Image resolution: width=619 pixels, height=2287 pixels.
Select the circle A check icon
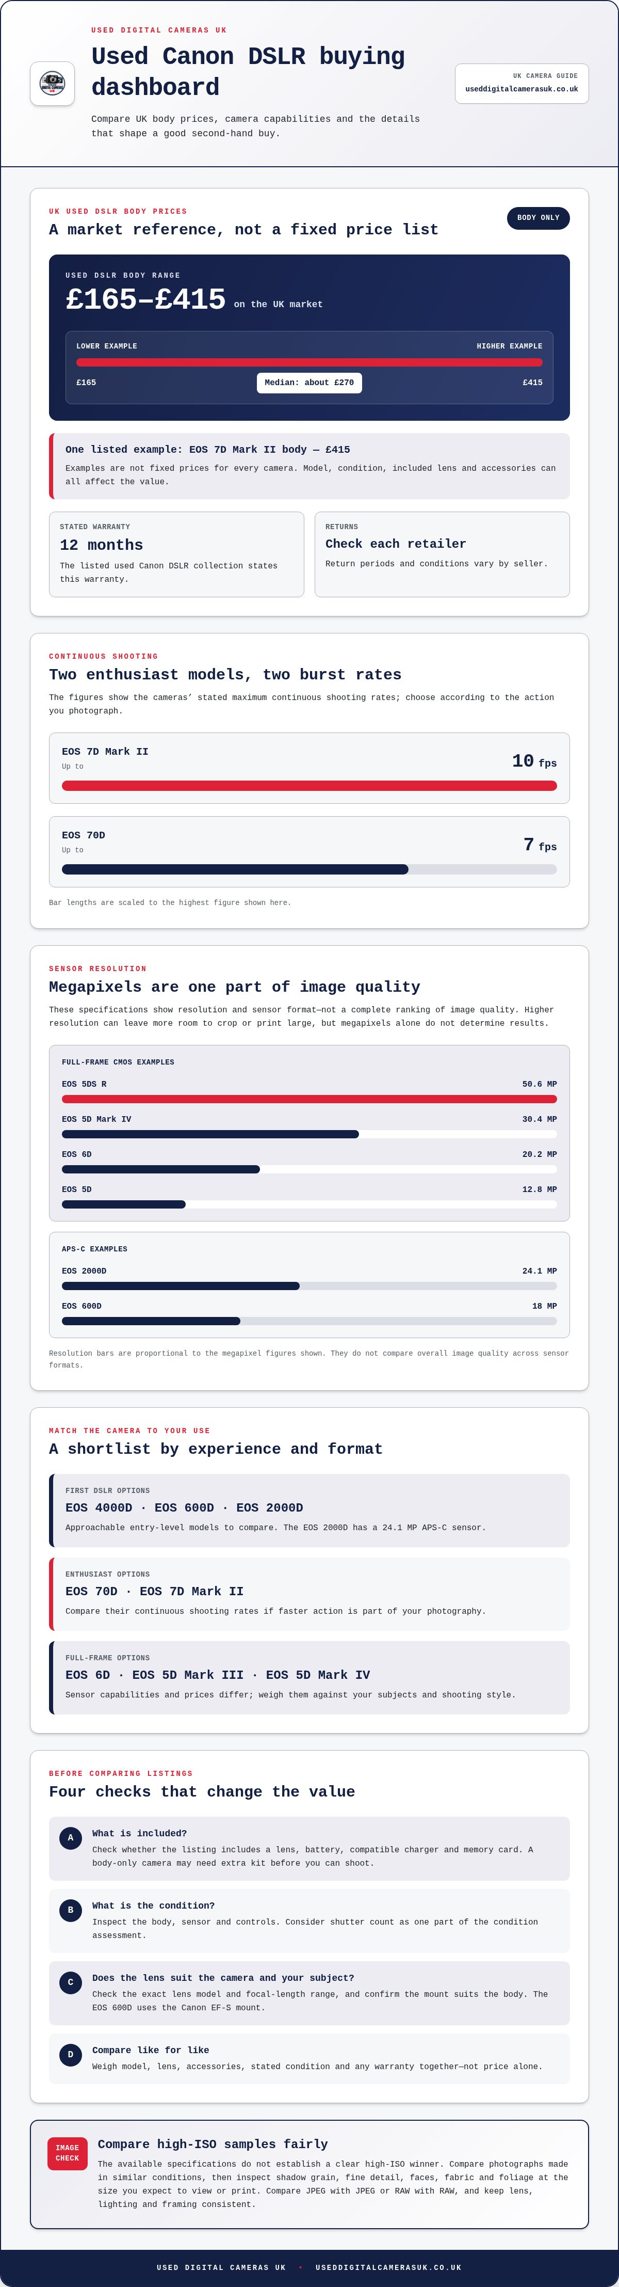(71, 1838)
